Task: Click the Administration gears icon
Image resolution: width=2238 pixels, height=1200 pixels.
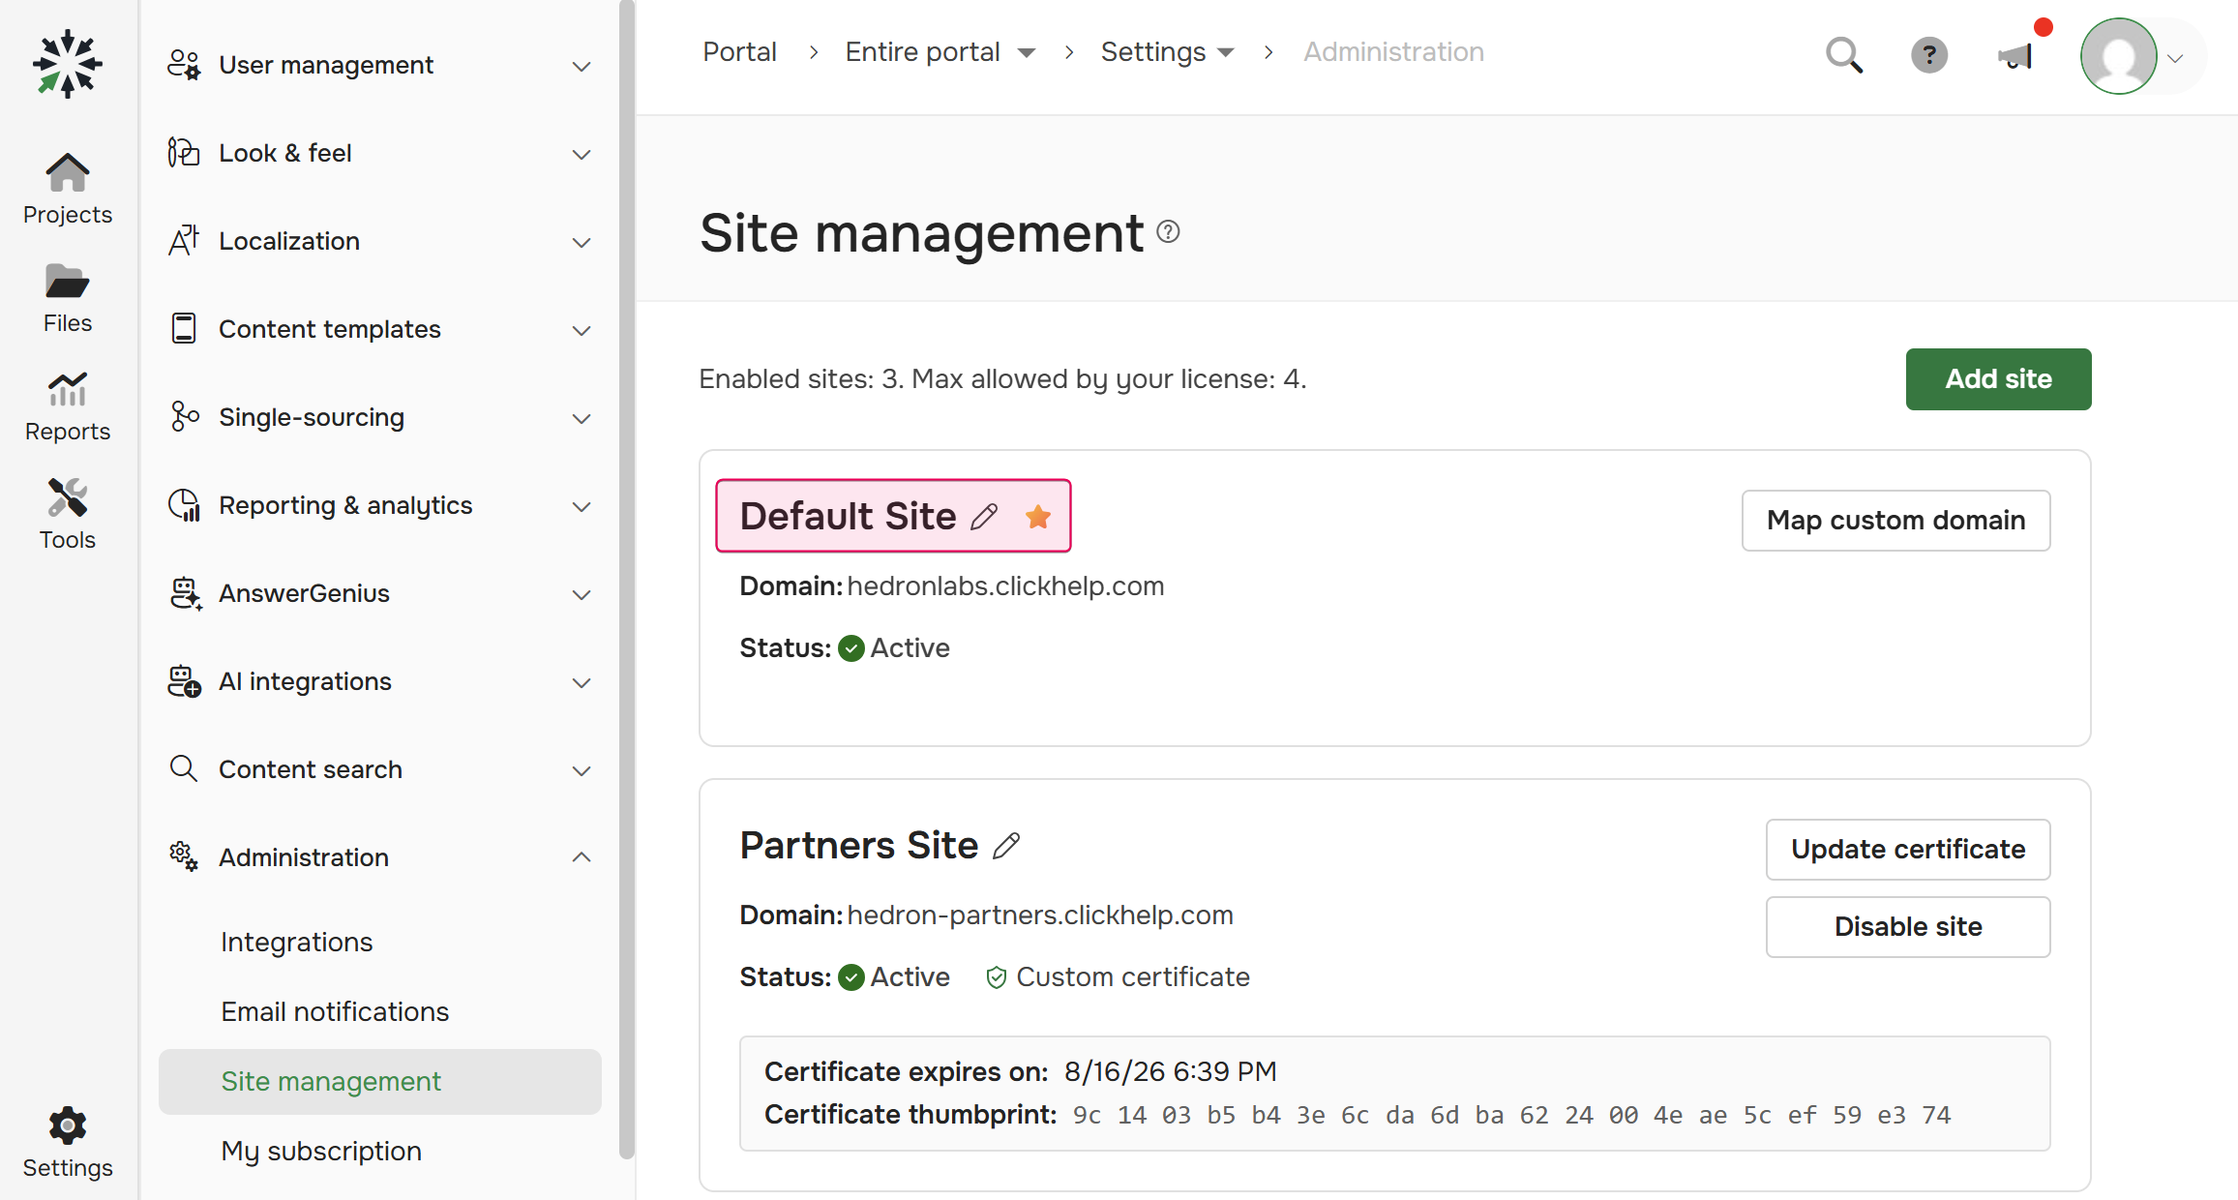Action: pyautogui.click(x=184, y=857)
